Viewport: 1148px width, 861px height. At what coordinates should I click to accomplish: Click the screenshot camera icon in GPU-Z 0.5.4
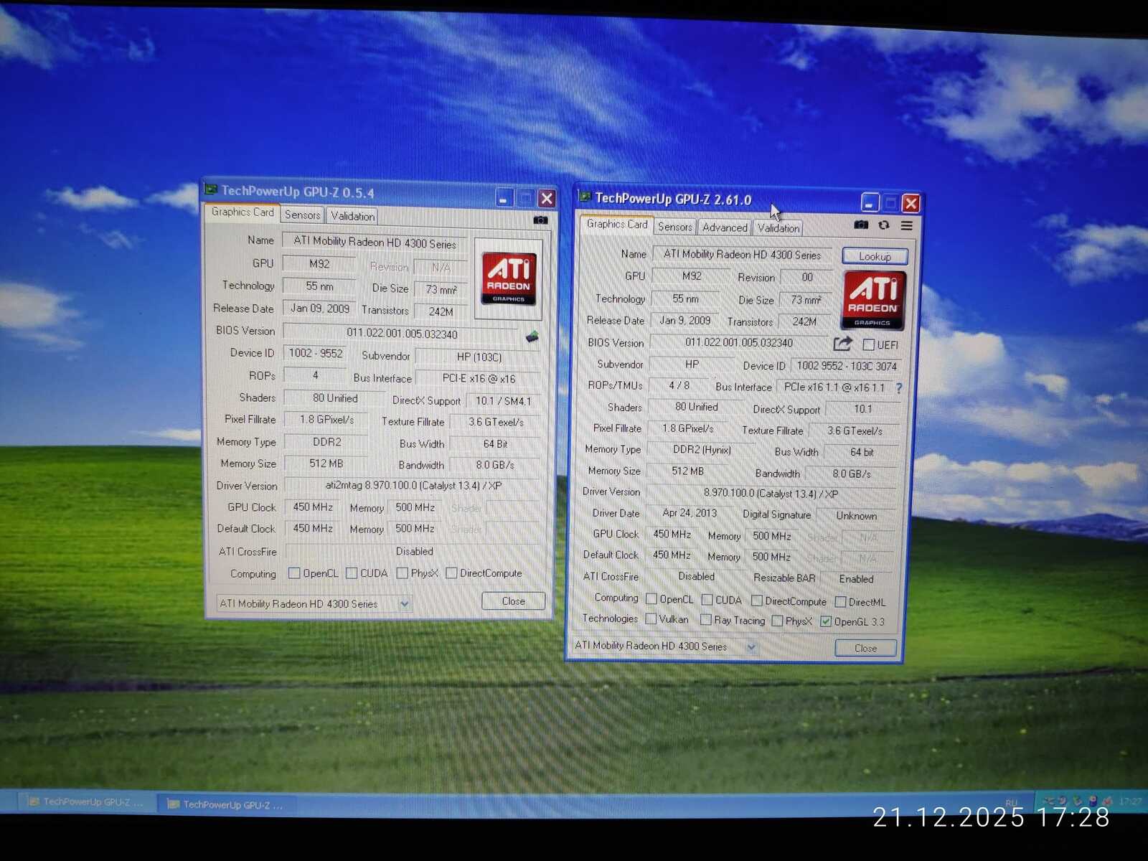point(540,220)
